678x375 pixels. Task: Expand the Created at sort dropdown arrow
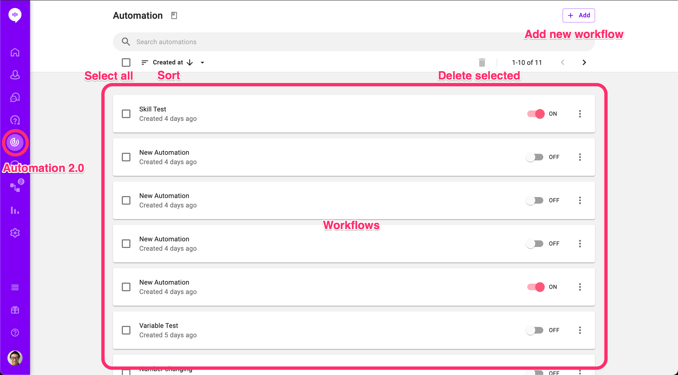(202, 63)
